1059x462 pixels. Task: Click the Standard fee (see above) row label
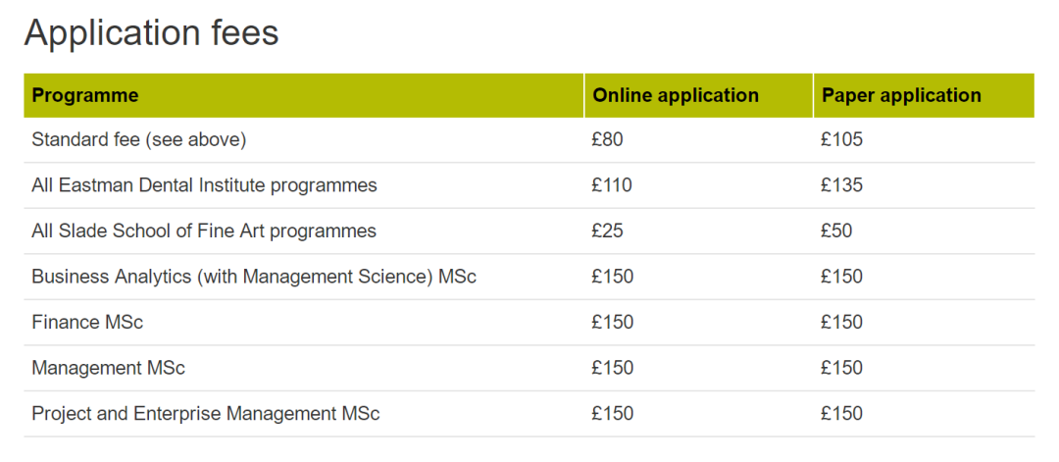(x=139, y=140)
